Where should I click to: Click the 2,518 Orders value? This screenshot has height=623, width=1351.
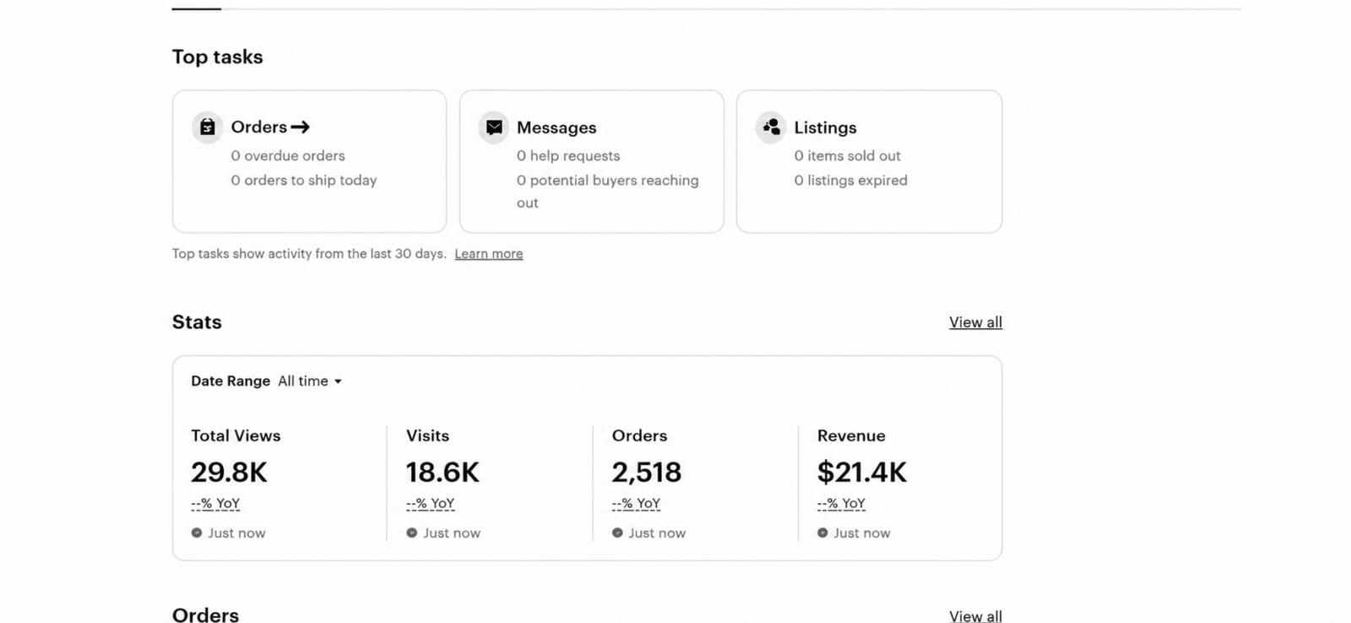[647, 472]
